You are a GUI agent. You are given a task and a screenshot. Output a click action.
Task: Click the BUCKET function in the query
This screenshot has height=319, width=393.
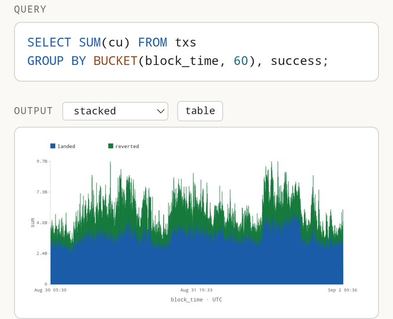tap(115, 61)
